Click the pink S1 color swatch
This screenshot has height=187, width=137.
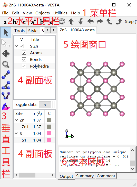pyautogui.click(x=49, y=140)
